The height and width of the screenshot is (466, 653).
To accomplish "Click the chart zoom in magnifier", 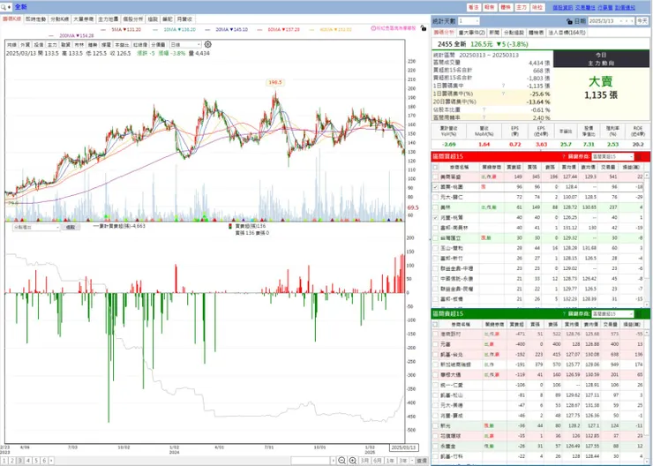I will tap(353, 460).
